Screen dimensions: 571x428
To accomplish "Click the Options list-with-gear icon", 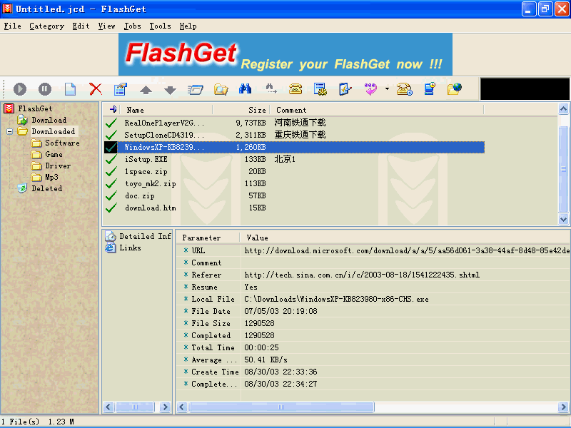I will [320, 89].
